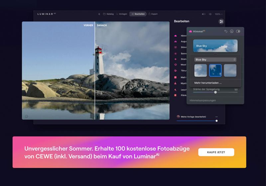266x186 pixels.
Task: Open the Export tab
Action: [153, 14]
